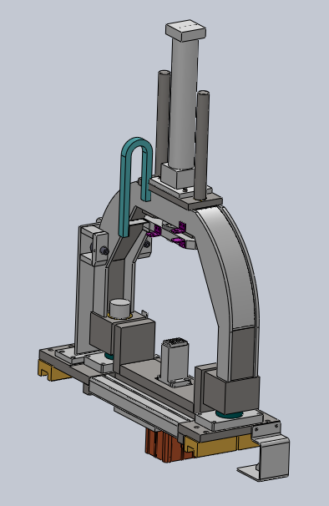The height and width of the screenshot is (506, 329).
Task: Select the short light cylinder on the left housing
Action: [x=120, y=308]
